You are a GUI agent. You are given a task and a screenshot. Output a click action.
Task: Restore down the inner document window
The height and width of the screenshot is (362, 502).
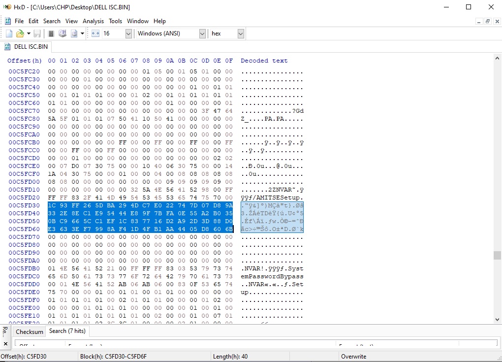tap(488, 22)
